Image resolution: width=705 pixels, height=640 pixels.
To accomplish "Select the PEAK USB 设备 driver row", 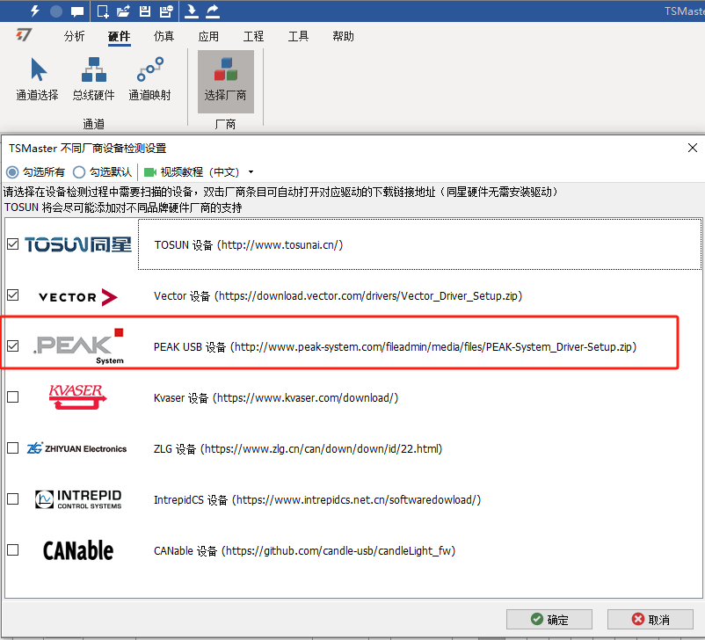I will pos(395,346).
